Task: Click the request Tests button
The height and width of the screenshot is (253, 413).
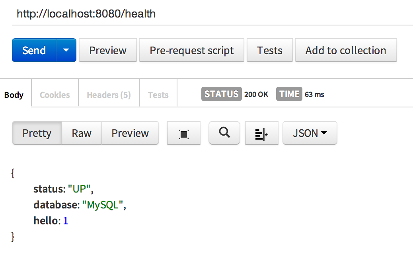Action: [270, 51]
